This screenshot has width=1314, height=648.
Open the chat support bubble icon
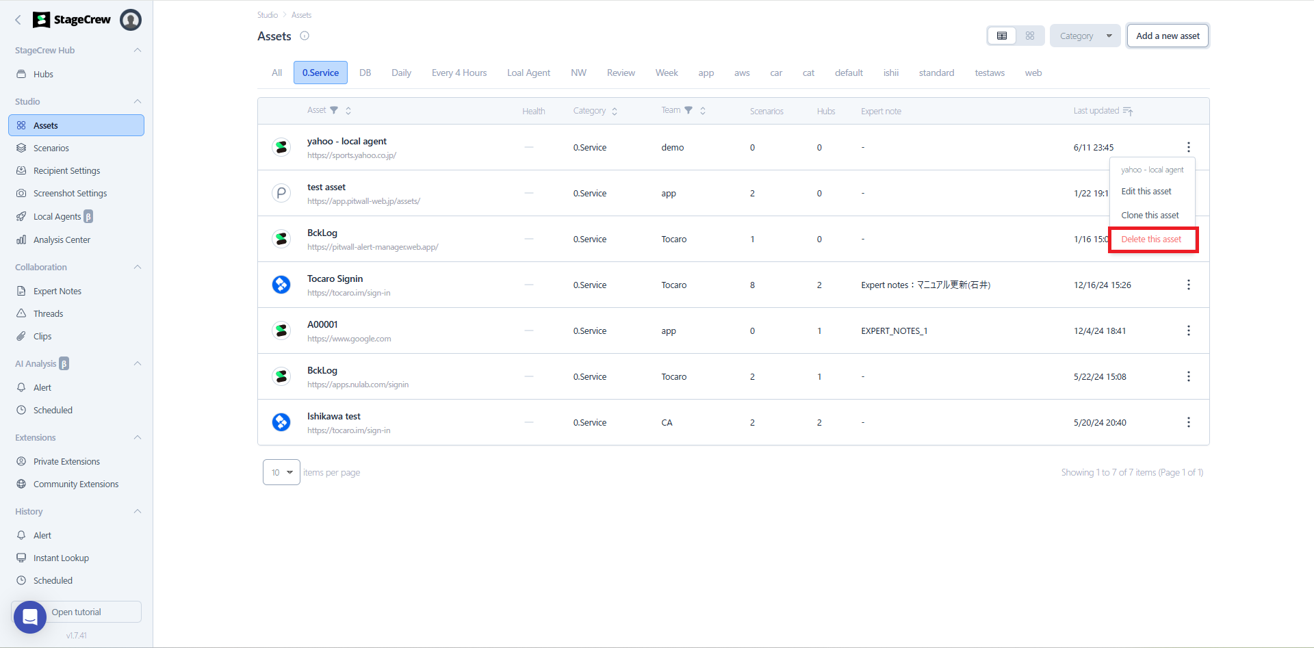coord(30,617)
